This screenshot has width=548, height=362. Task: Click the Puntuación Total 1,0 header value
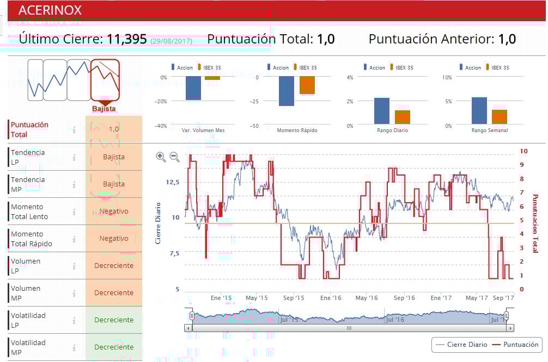click(326, 39)
